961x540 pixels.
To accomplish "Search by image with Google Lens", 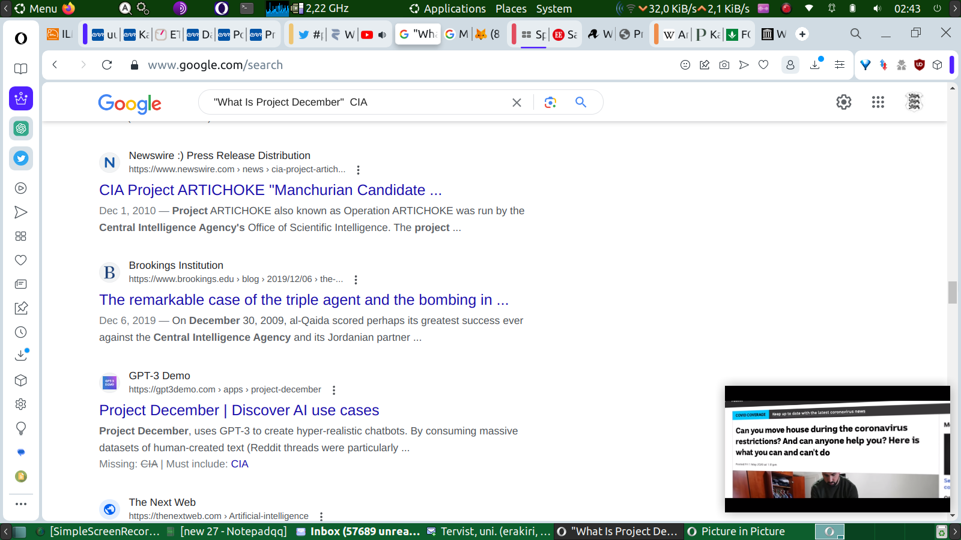I will click(x=550, y=103).
